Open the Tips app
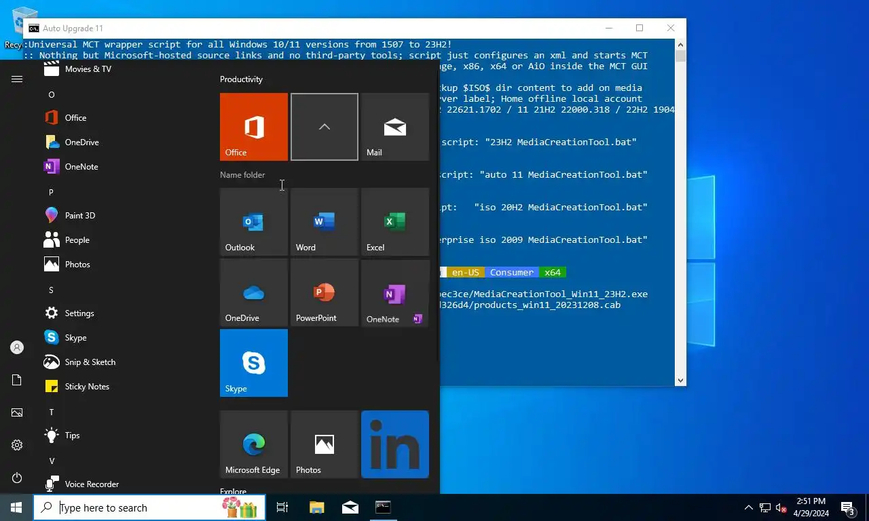 coord(124,436)
